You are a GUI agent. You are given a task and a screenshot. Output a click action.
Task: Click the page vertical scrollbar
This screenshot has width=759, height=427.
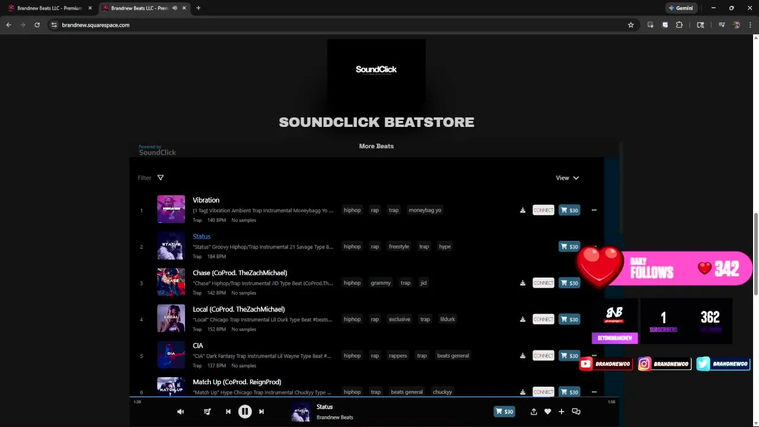[755, 254]
